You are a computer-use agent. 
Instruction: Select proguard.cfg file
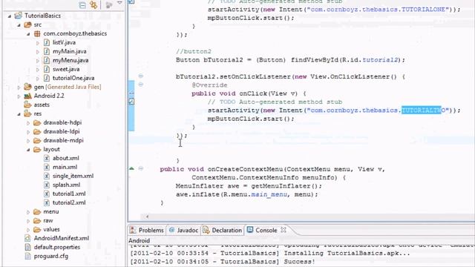pos(51,256)
